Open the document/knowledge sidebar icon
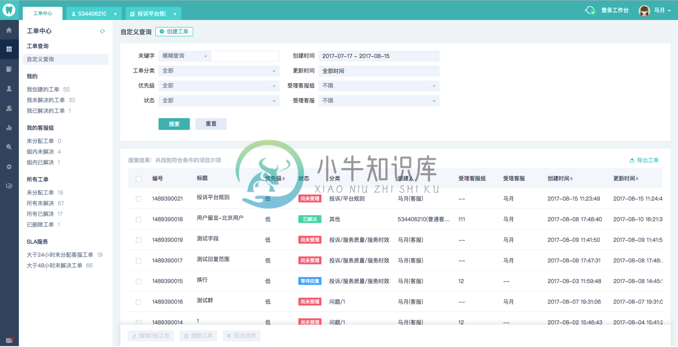 click(x=9, y=69)
